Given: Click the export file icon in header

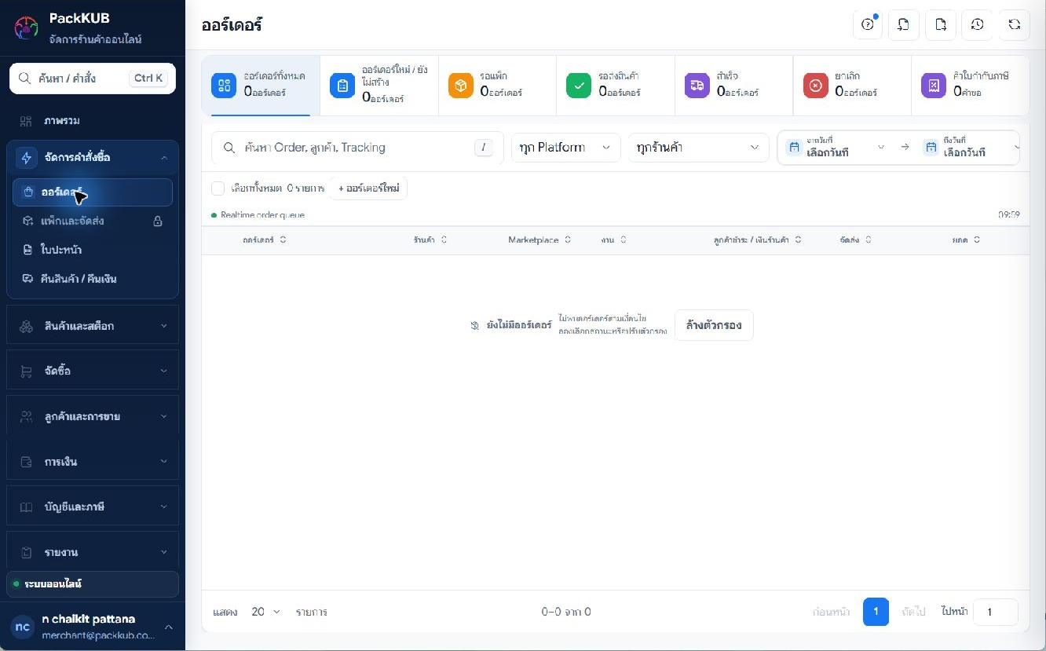Looking at the screenshot, I should click(941, 24).
